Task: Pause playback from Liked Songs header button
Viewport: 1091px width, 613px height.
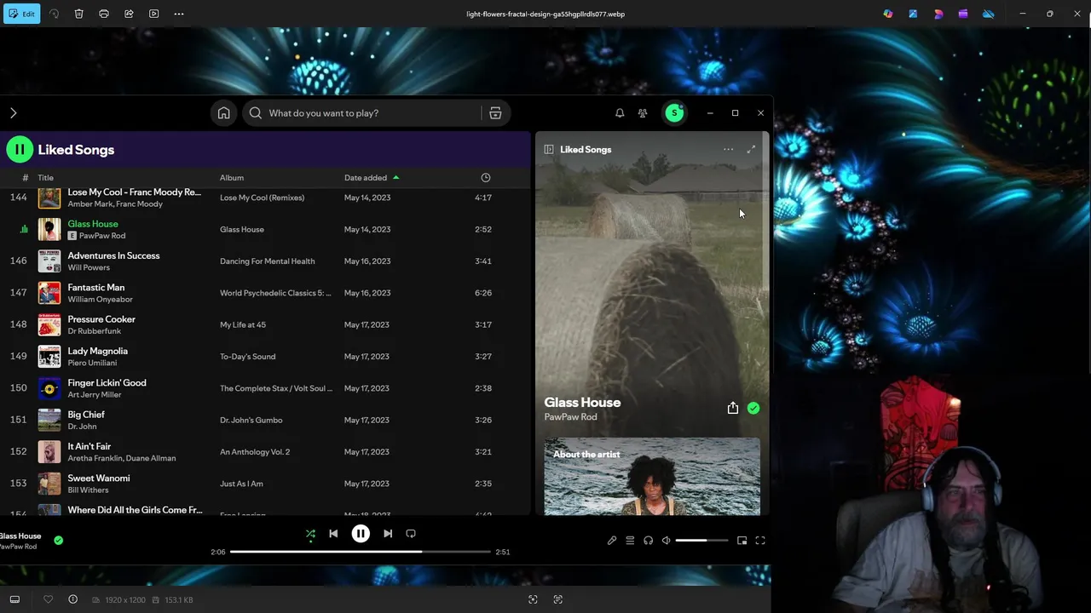Action: [20, 150]
